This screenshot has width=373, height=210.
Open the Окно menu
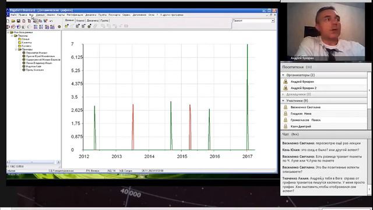(x=152, y=15)
